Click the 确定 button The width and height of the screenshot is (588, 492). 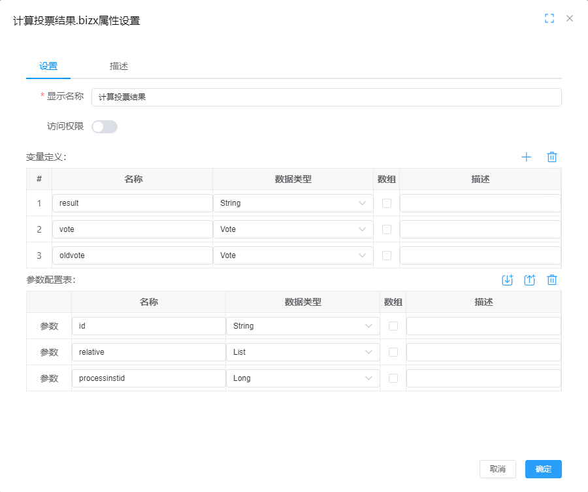coord(544,469)
